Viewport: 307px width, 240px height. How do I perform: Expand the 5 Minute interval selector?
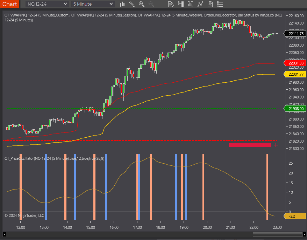coord(93,4)
